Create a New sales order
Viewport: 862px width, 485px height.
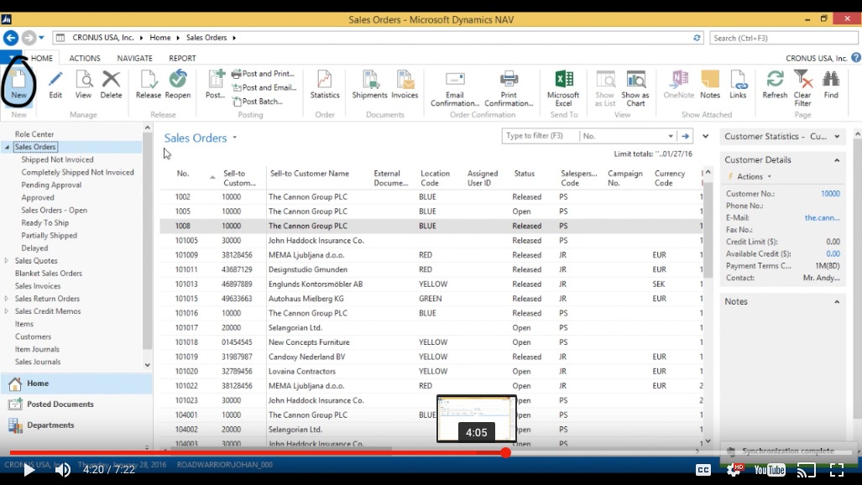tap(18, 85)
